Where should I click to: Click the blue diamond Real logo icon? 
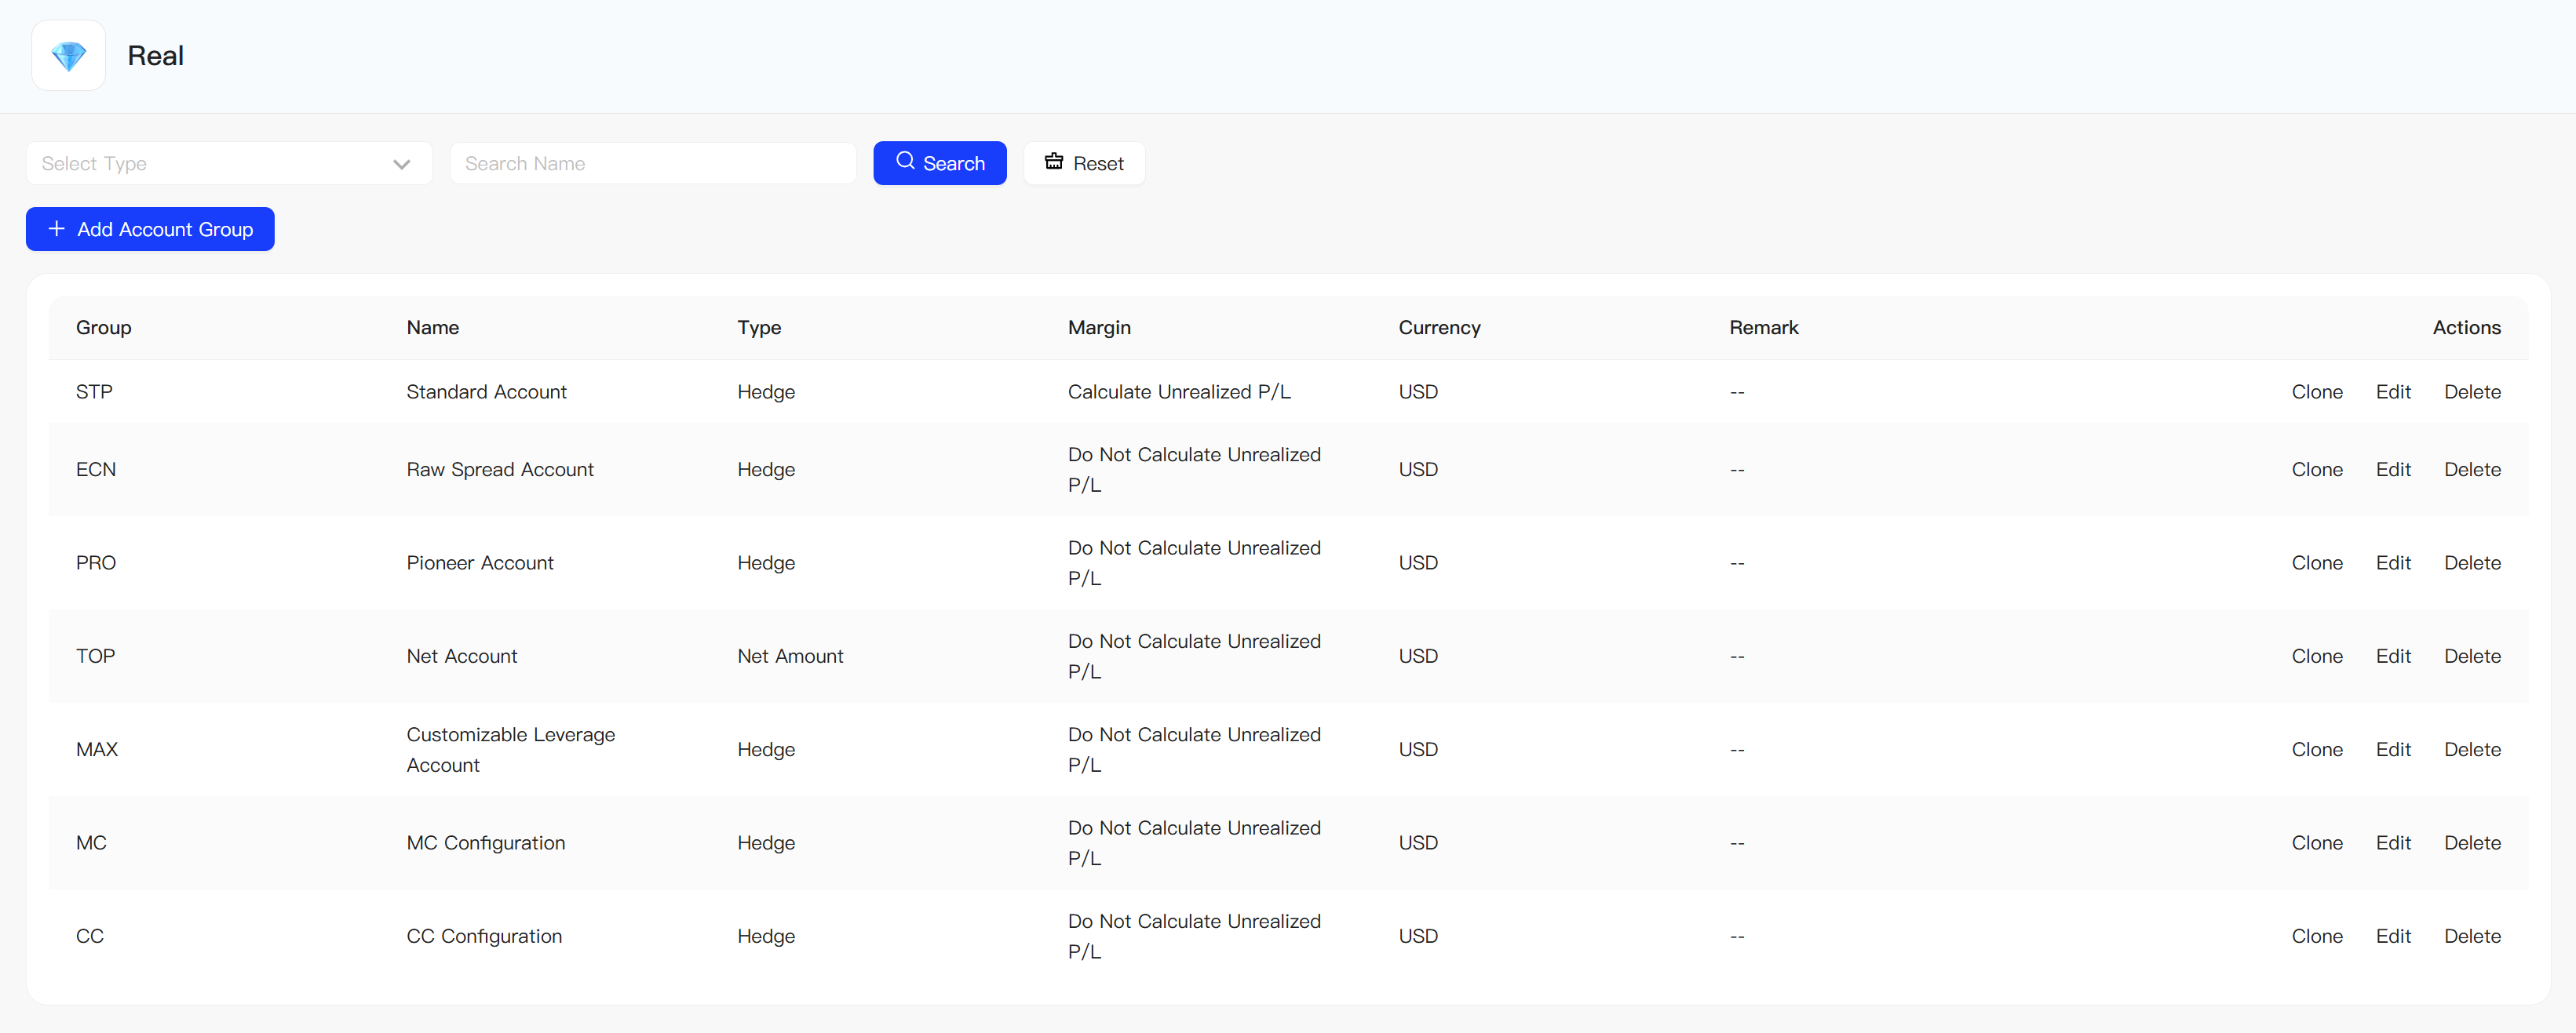[68, 56]
